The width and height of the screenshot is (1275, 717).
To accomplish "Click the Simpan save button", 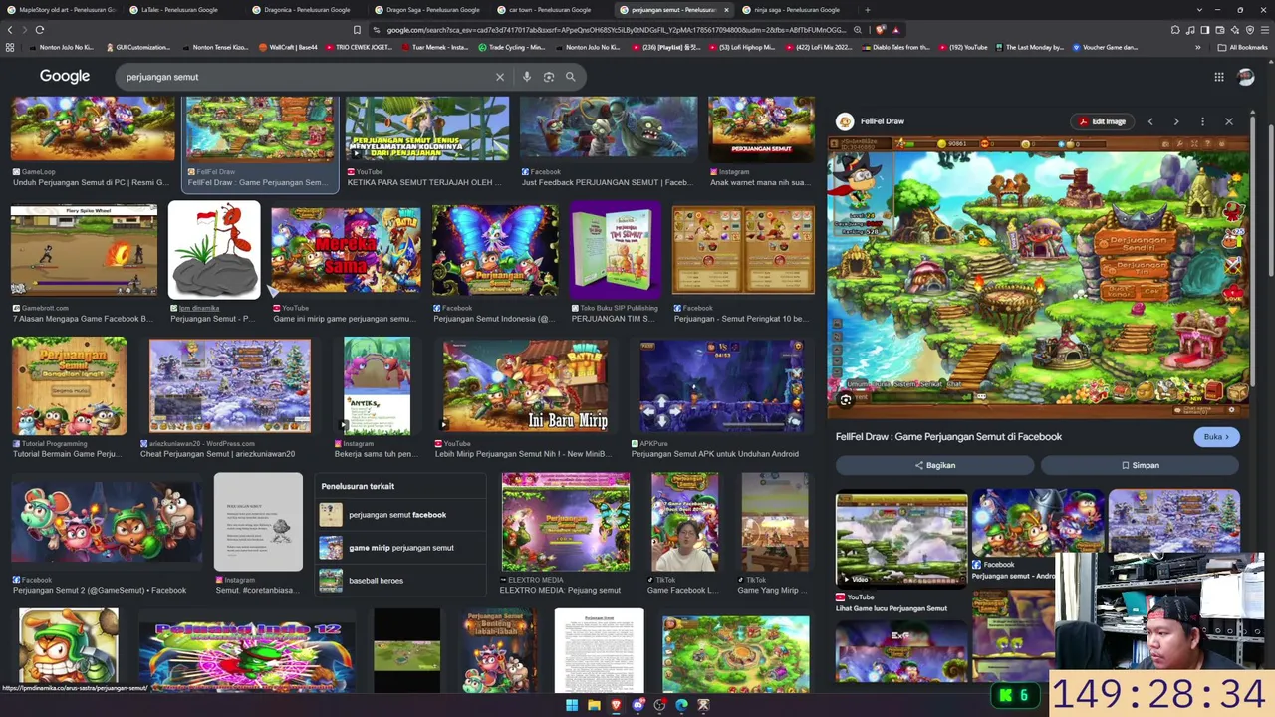I will click(x=1141, y=465).
